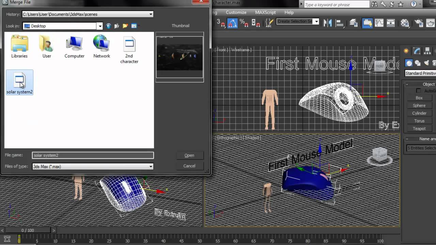Select the Mirror tool
436x245 pixels.
pos(328,23)
